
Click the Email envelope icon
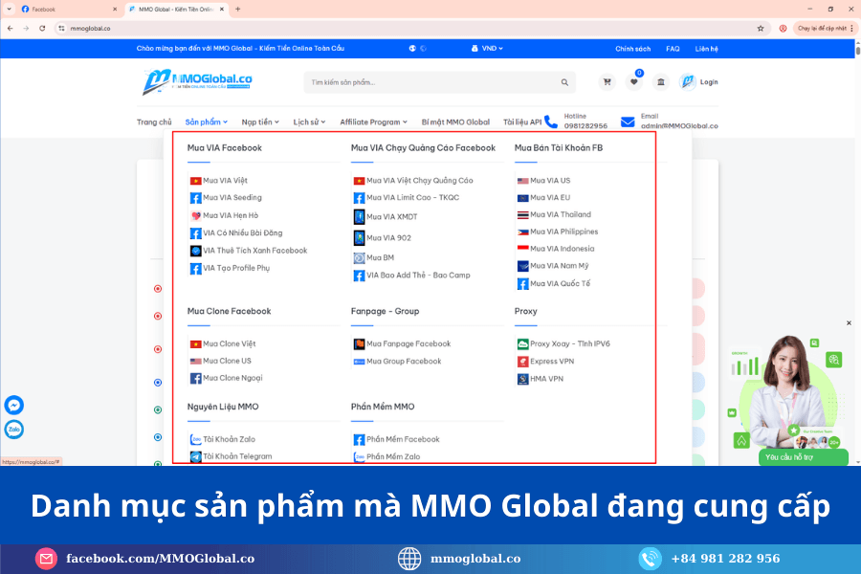coord(628,121)
